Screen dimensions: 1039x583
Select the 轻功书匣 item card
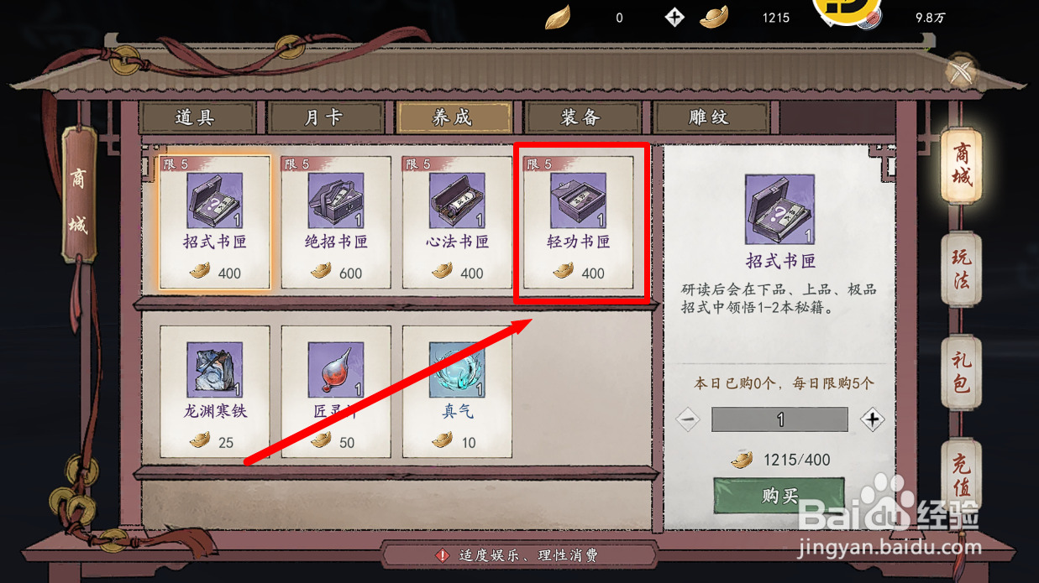[x=578, y=222]
